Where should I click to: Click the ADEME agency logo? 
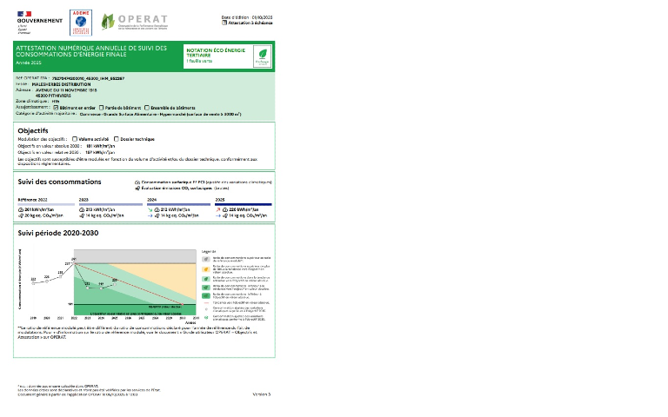click(81, 23)
